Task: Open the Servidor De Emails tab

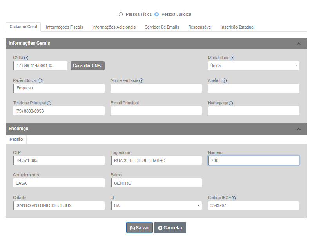Action: click(162, 27)
